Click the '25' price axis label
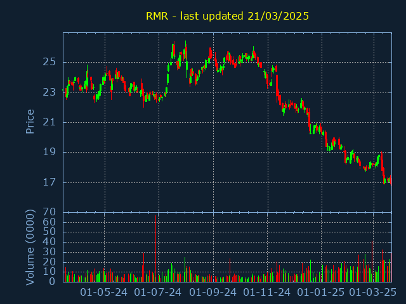 click(49, 62)
